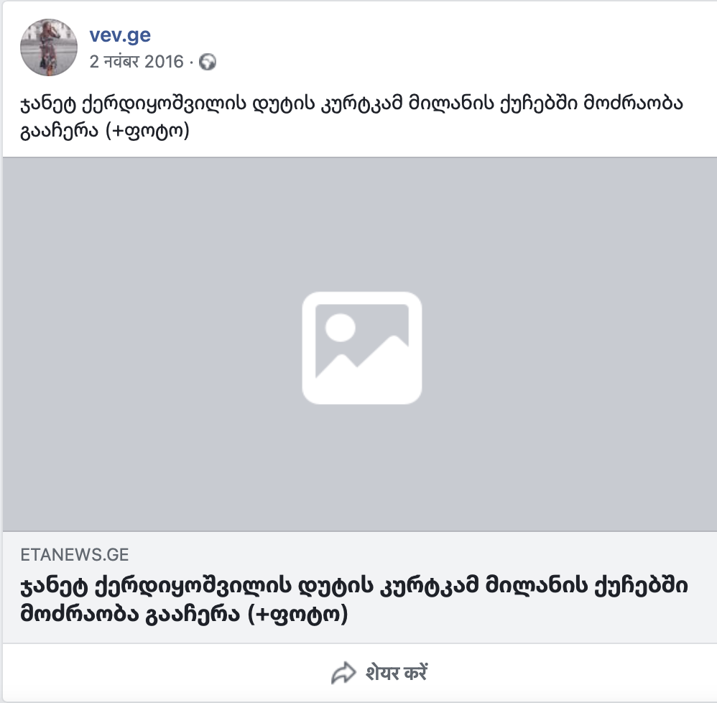The image size is (717, 703).
Task: Open the vev.ge page name link
Action: click(x=120, y=35)
